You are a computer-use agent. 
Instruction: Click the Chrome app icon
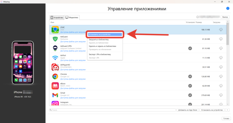[55, 77]
